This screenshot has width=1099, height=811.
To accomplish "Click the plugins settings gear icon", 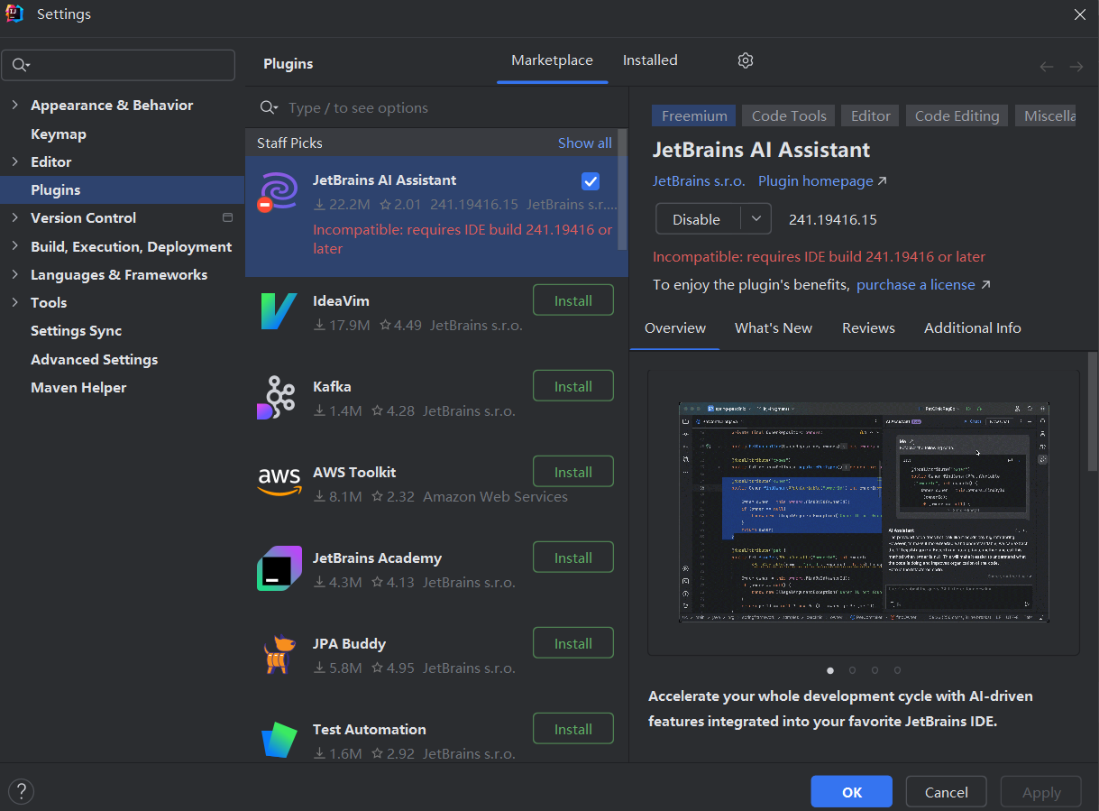I will 745,60.
